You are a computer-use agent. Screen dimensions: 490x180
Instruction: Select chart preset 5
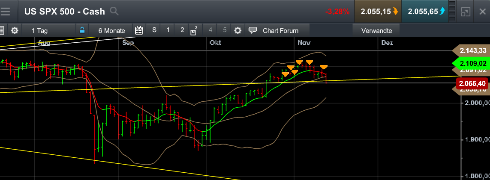pos(225,30)
